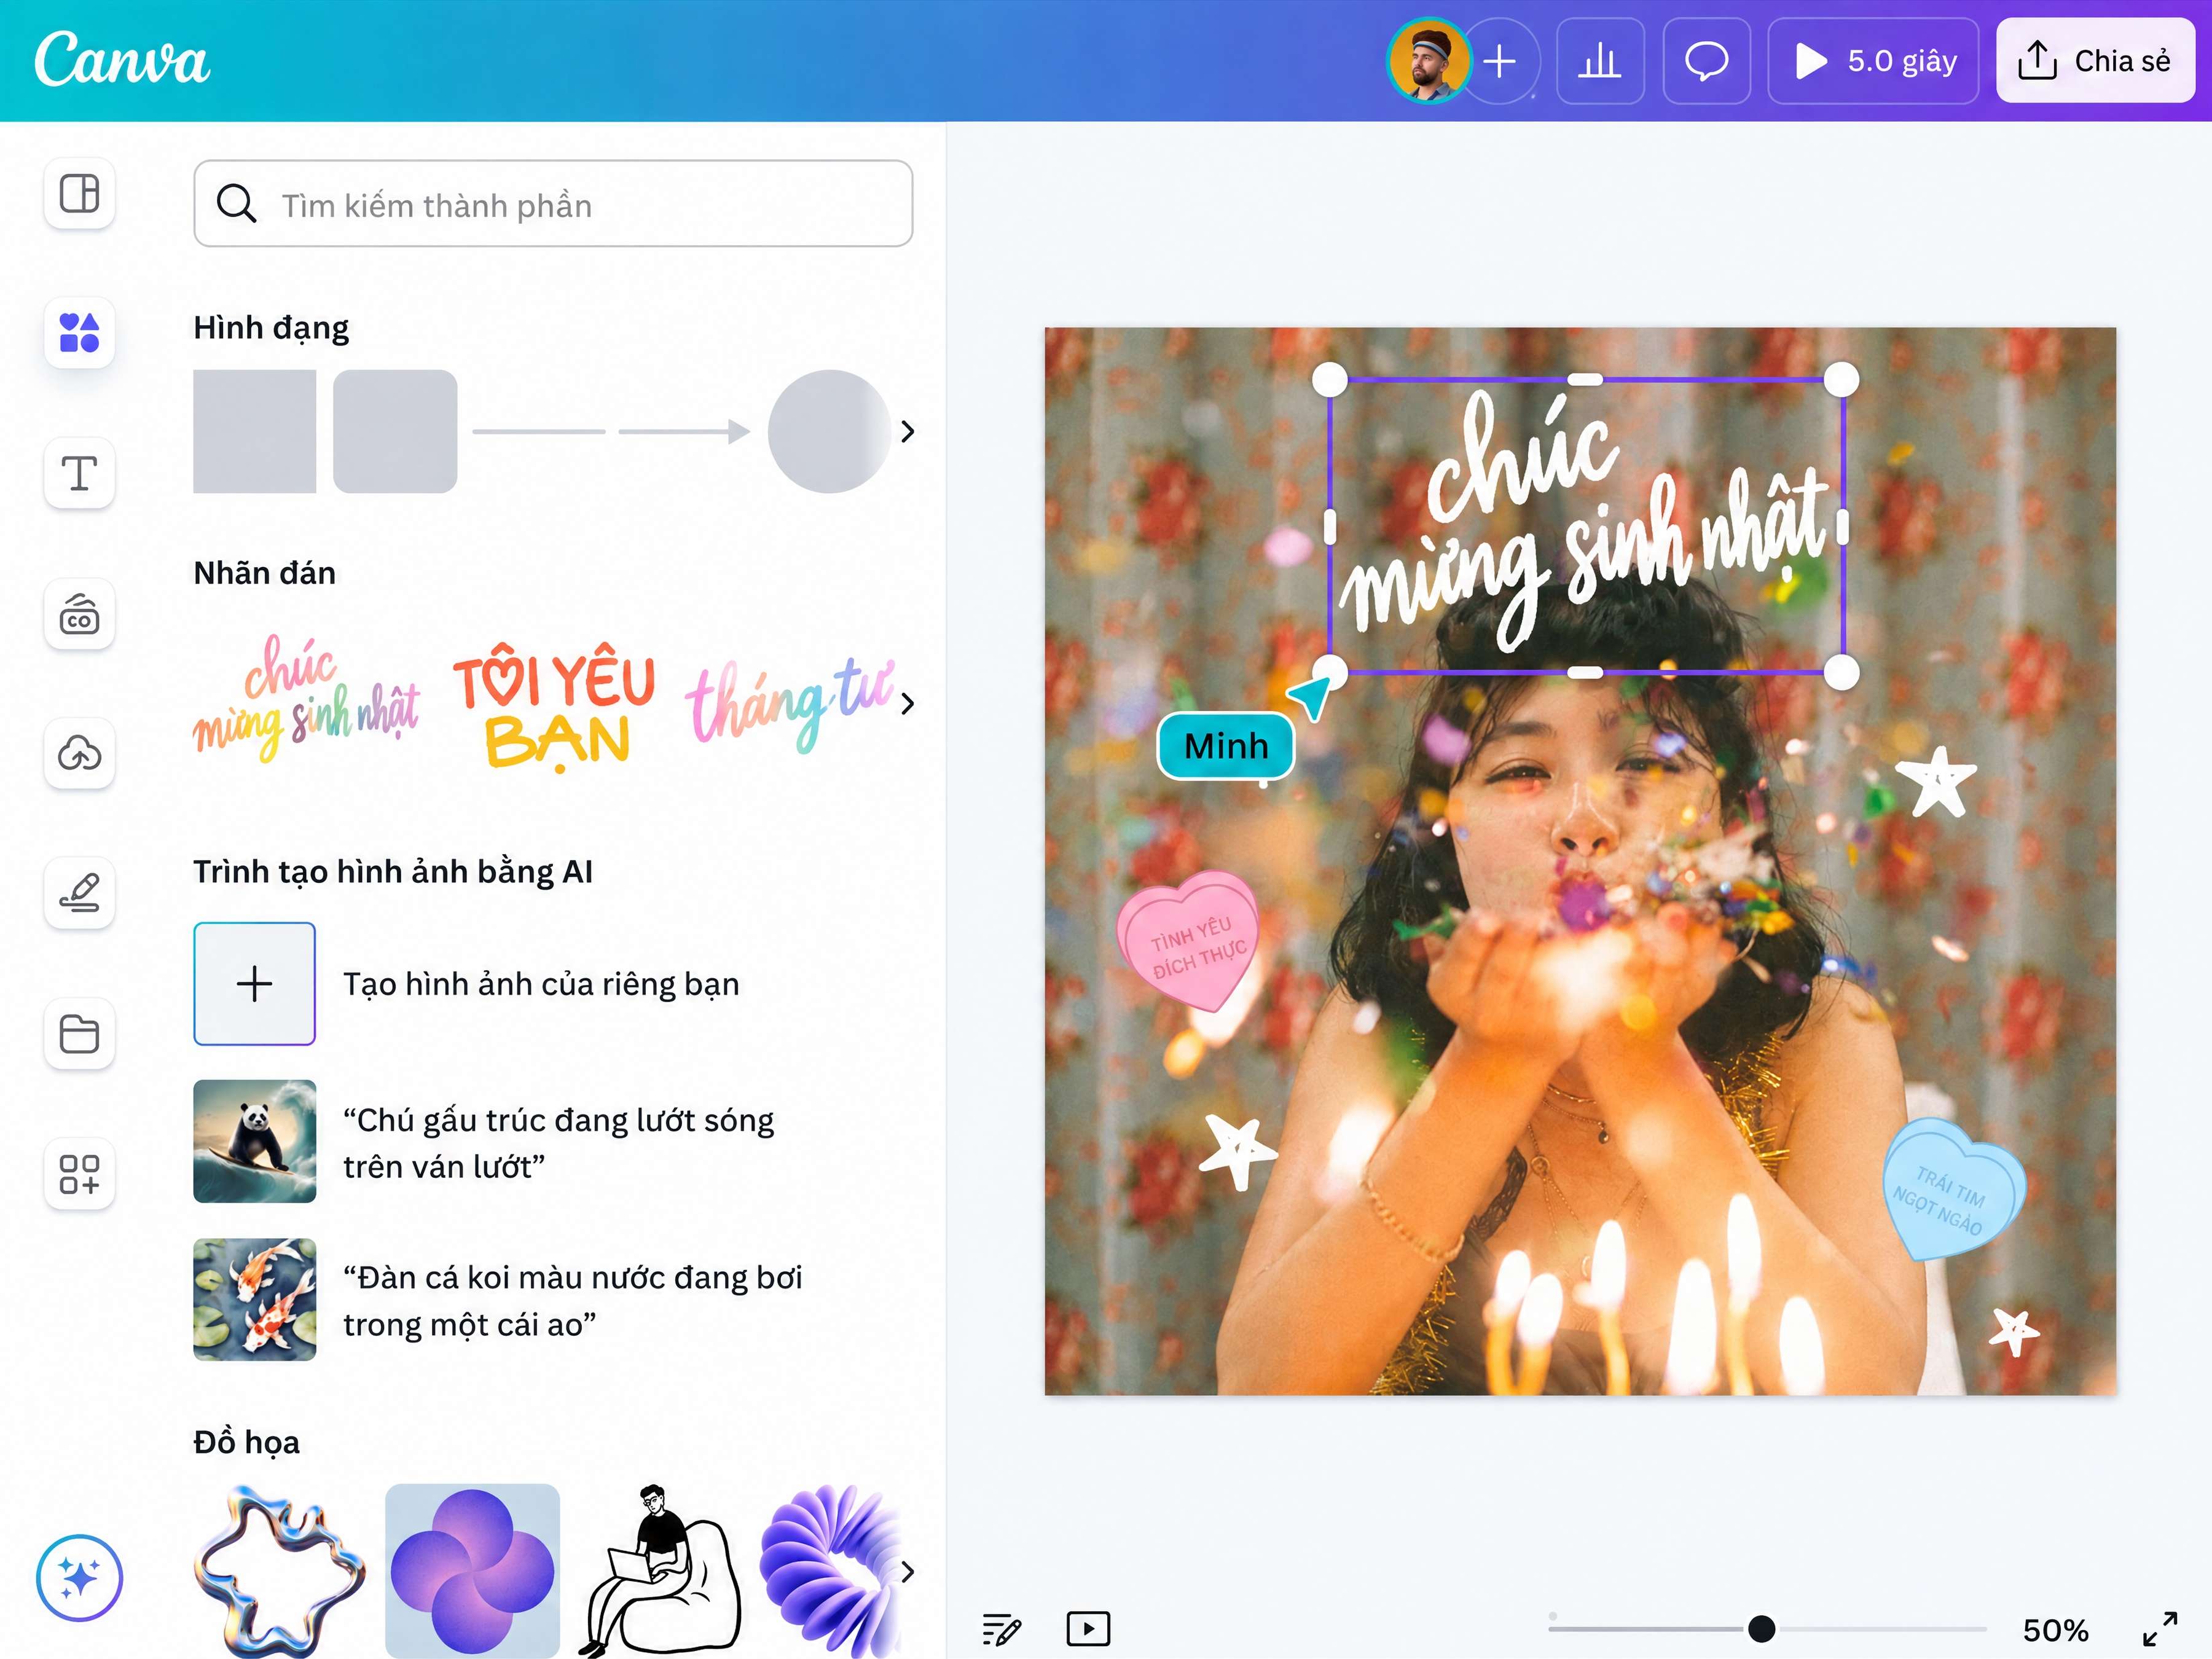Screen dimensions: 2212x1659
Task: Click the Đàn cá koi màu nước prompt
Action: click(x=572, y=1301)
